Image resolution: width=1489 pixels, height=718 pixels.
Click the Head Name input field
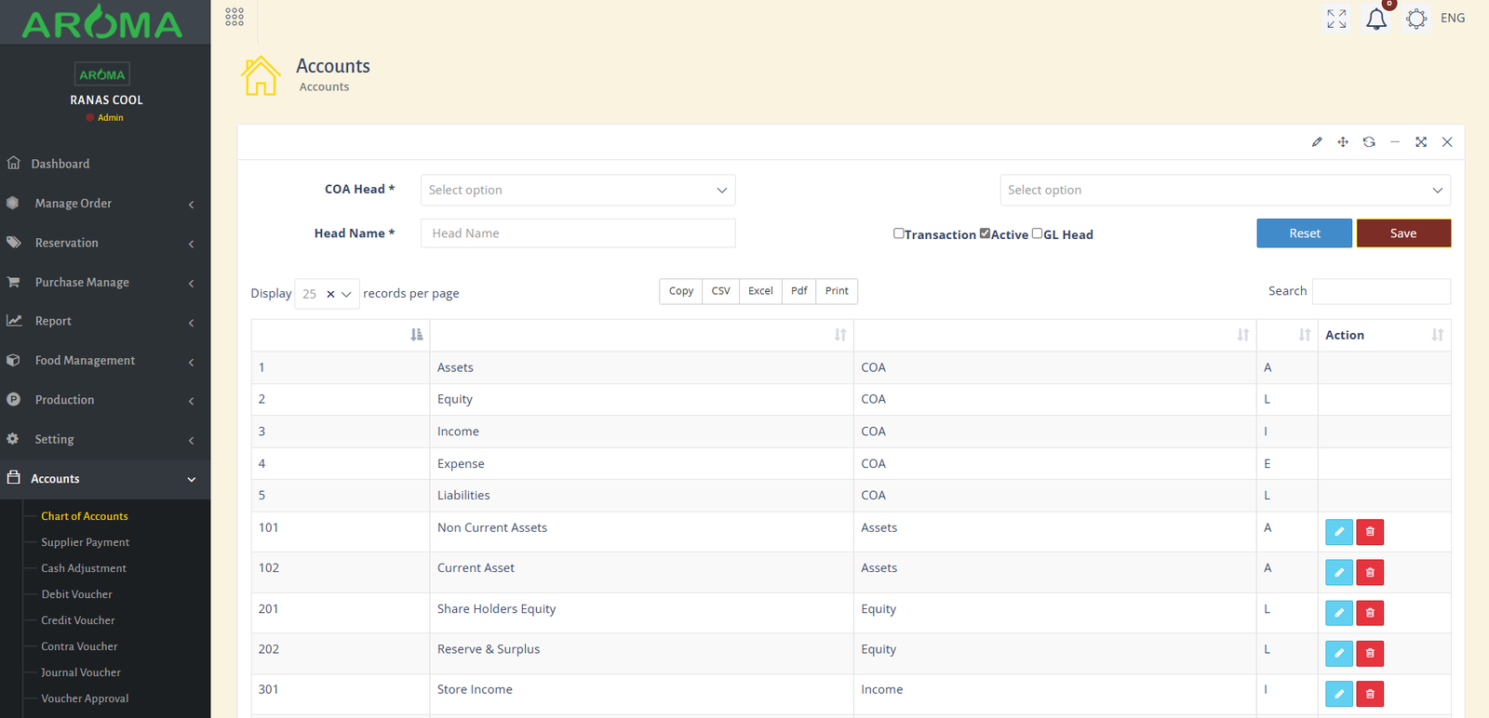coord(577,233)
